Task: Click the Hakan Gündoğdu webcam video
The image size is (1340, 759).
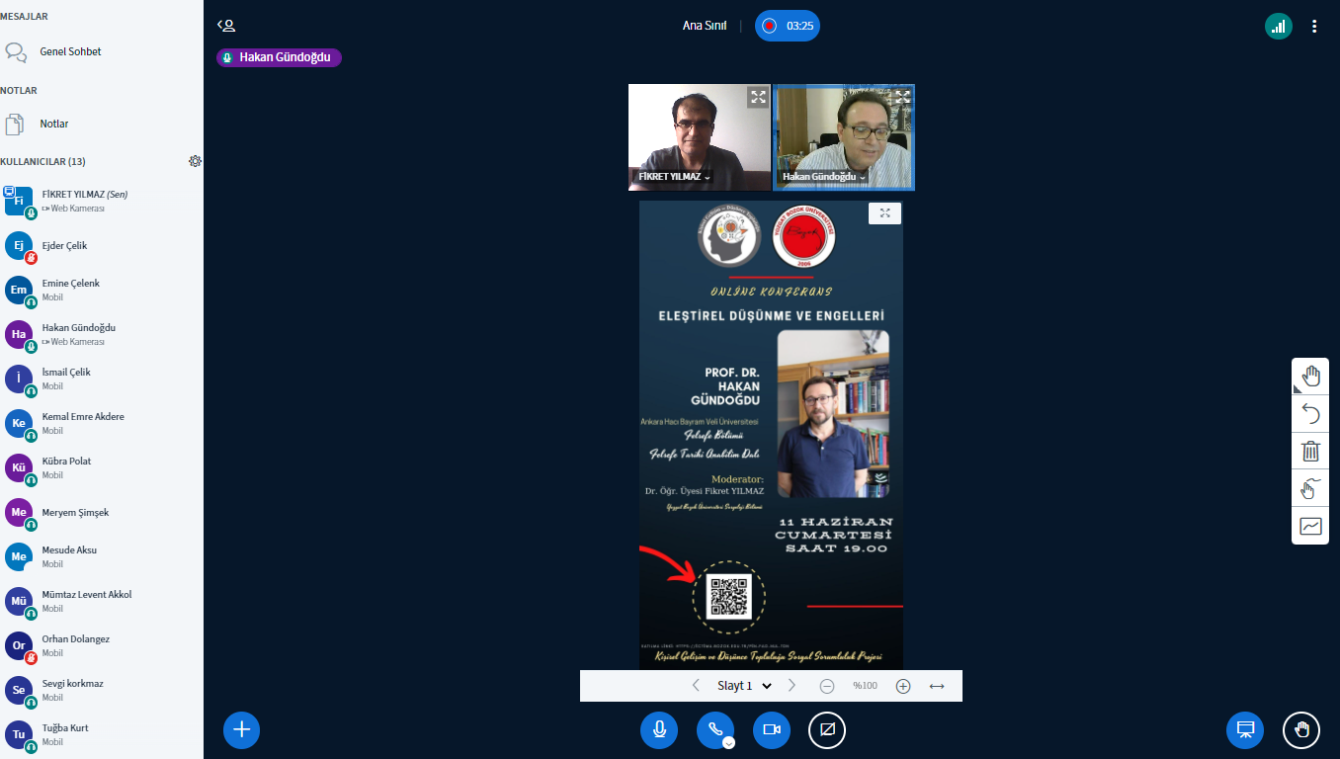Action: 844,136
